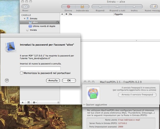Click the Annulla button
160x129 pixels.
click(53, 80)
